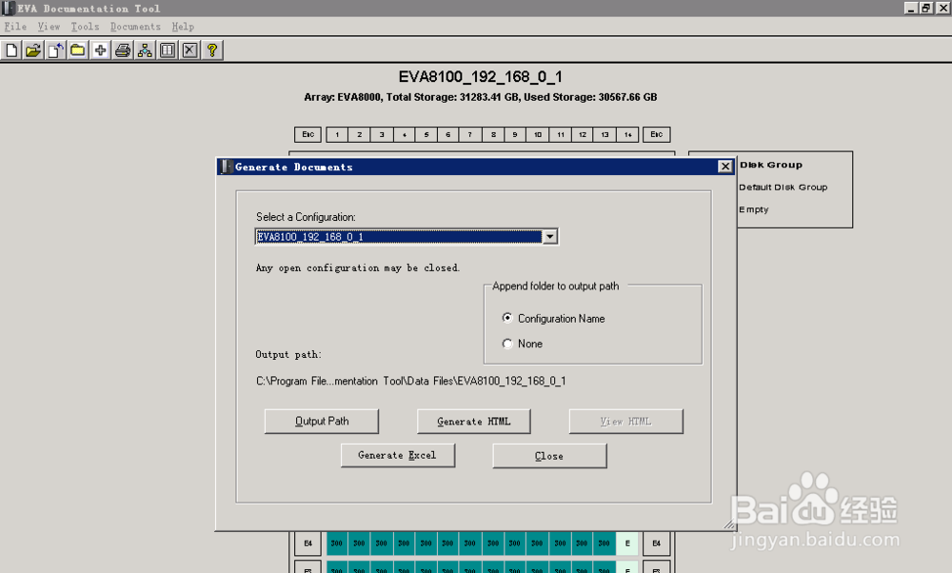This screenshot has width=952, height=573.
Task: Click 'Any open configuration may be closed' text
Action: pos(358,267)
